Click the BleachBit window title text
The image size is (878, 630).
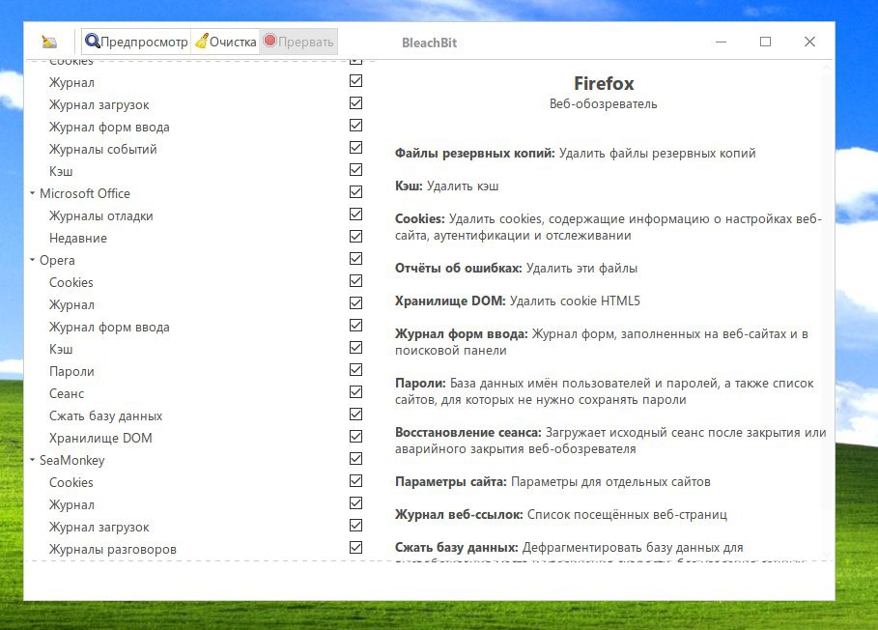tap(430, 43)
